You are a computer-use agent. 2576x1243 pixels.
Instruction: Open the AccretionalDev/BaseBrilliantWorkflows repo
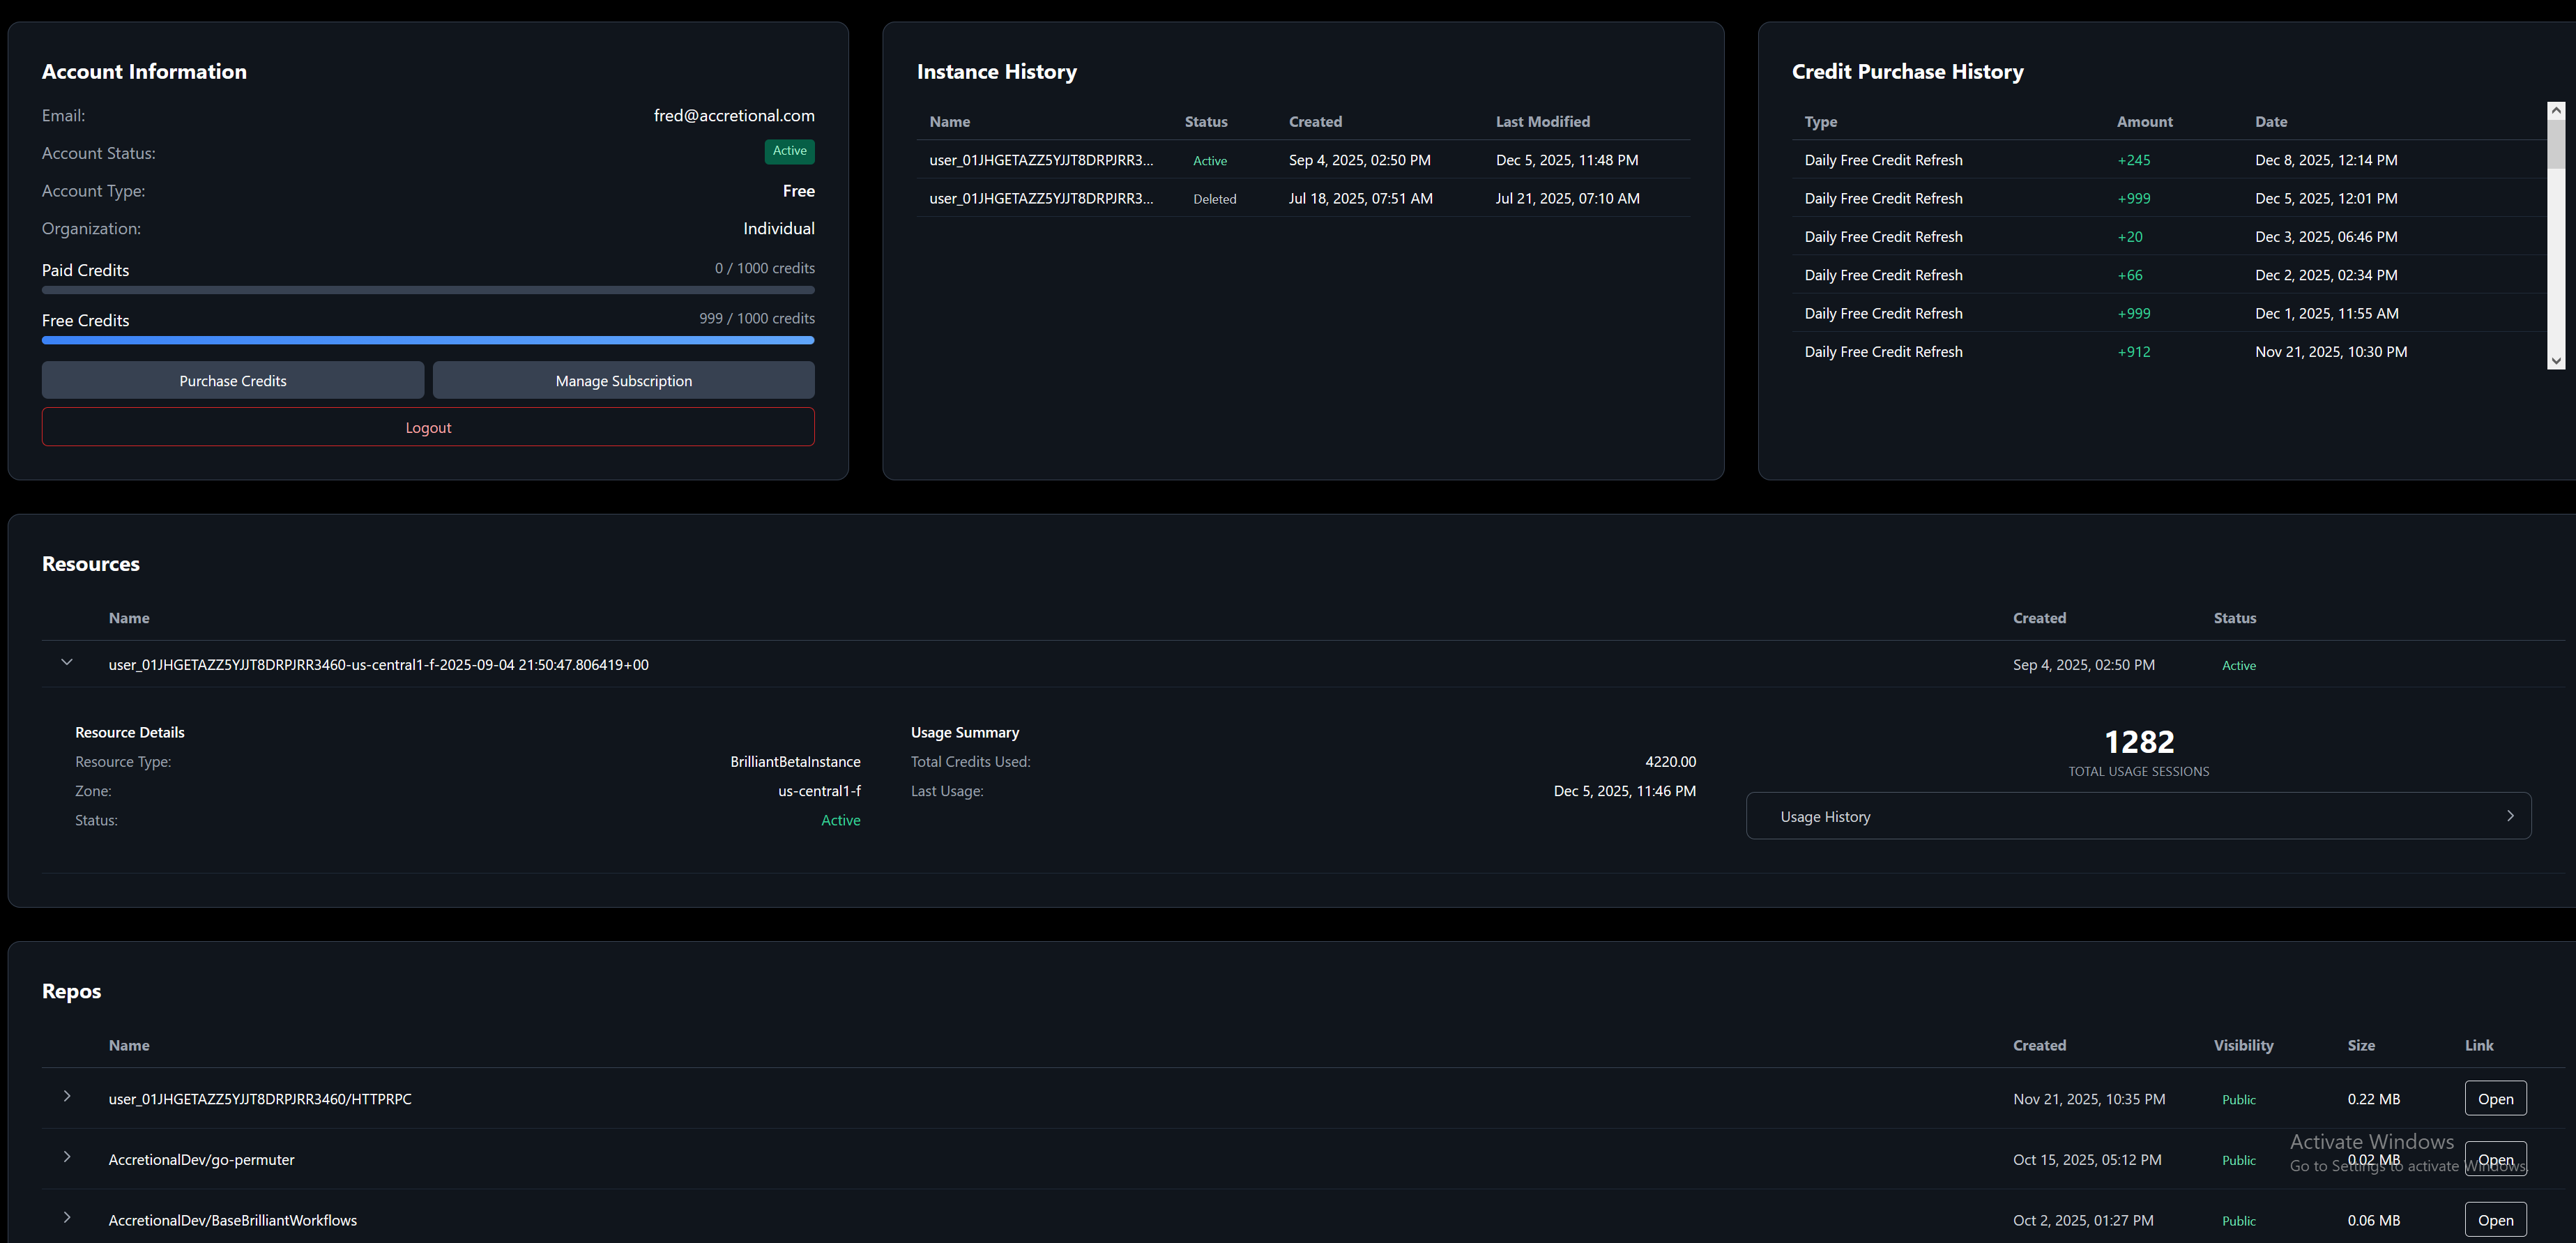2495,1219
